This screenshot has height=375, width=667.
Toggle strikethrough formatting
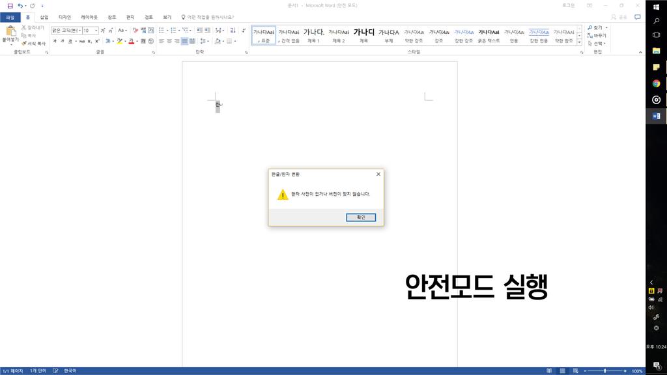point(81,41)
